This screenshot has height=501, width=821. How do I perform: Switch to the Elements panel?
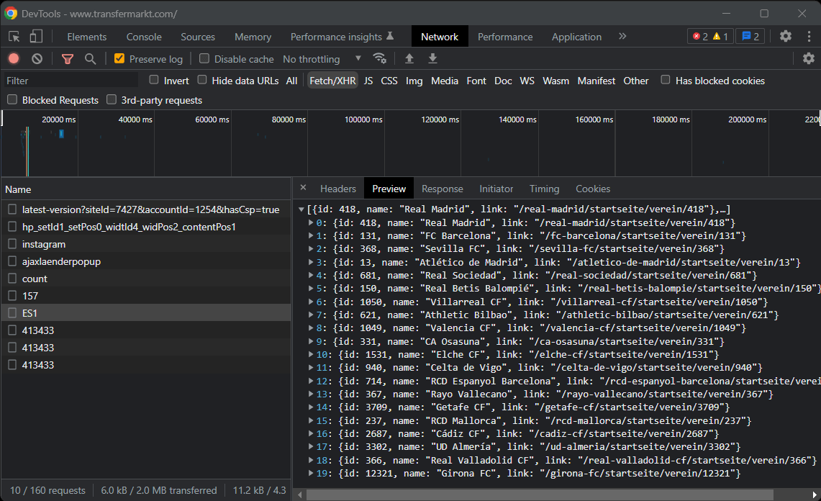[x=87, y=37]
